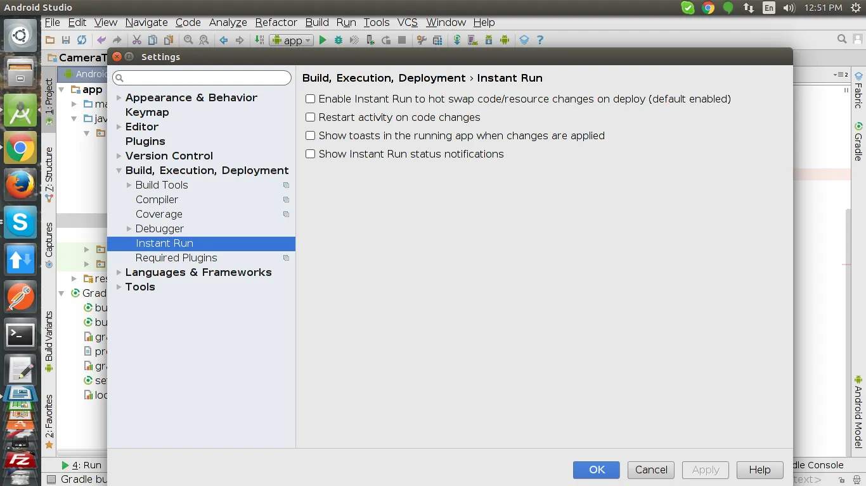Screen dimensions: 866x486
Task: Click the Open folder icon in the toolbar
Action: click(50, 40)
